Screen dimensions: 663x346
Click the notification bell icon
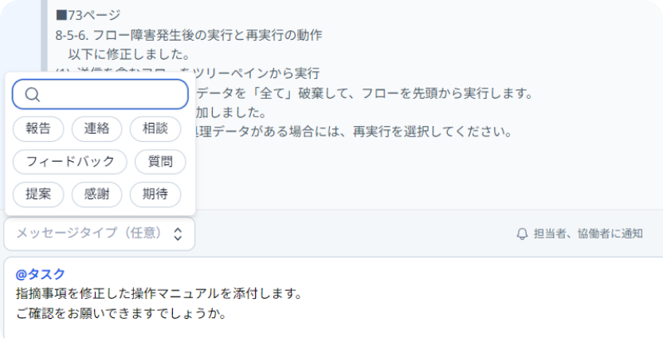coord(522,234)
